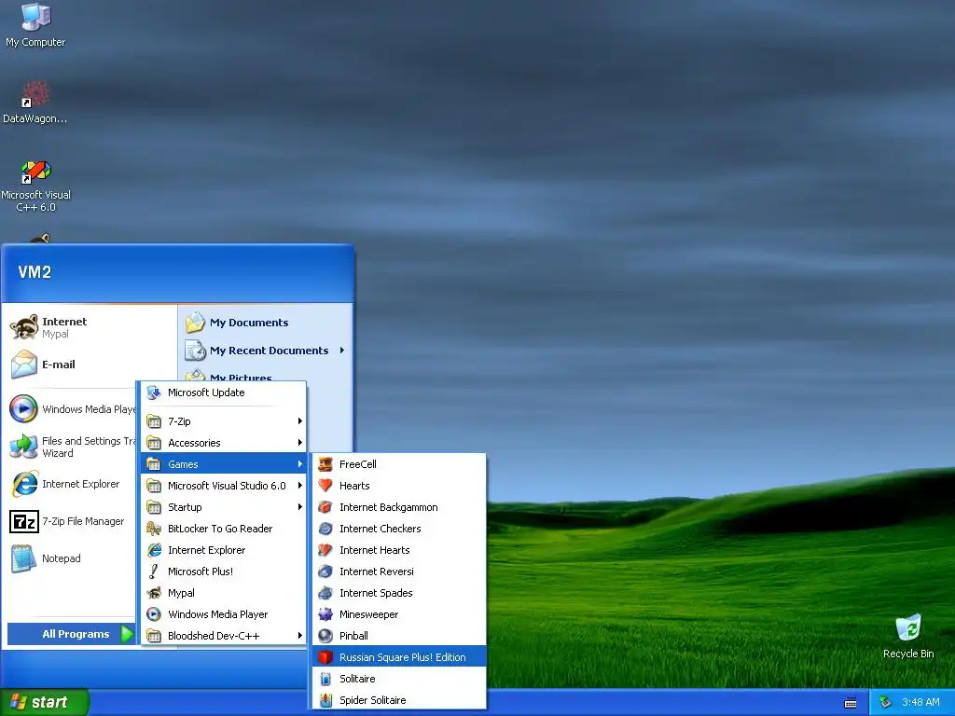
Task: Expand the Accessories submenu arrow
Action: click(x=299, y=443)
